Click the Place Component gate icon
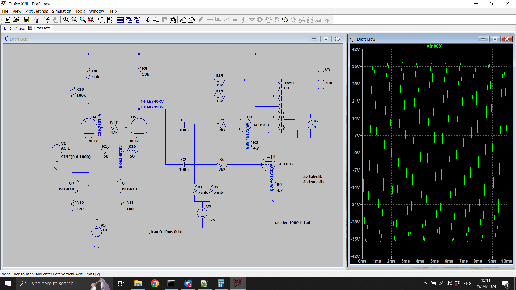 point(260,20)
